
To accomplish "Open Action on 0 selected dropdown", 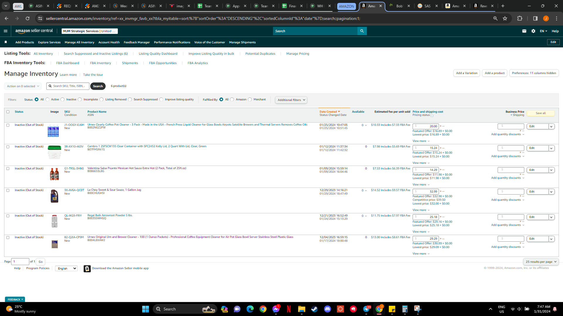I will [23, 86].
